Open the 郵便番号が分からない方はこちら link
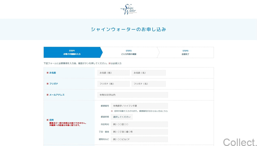This screenshot has width=257, height=146. point(154,111)
